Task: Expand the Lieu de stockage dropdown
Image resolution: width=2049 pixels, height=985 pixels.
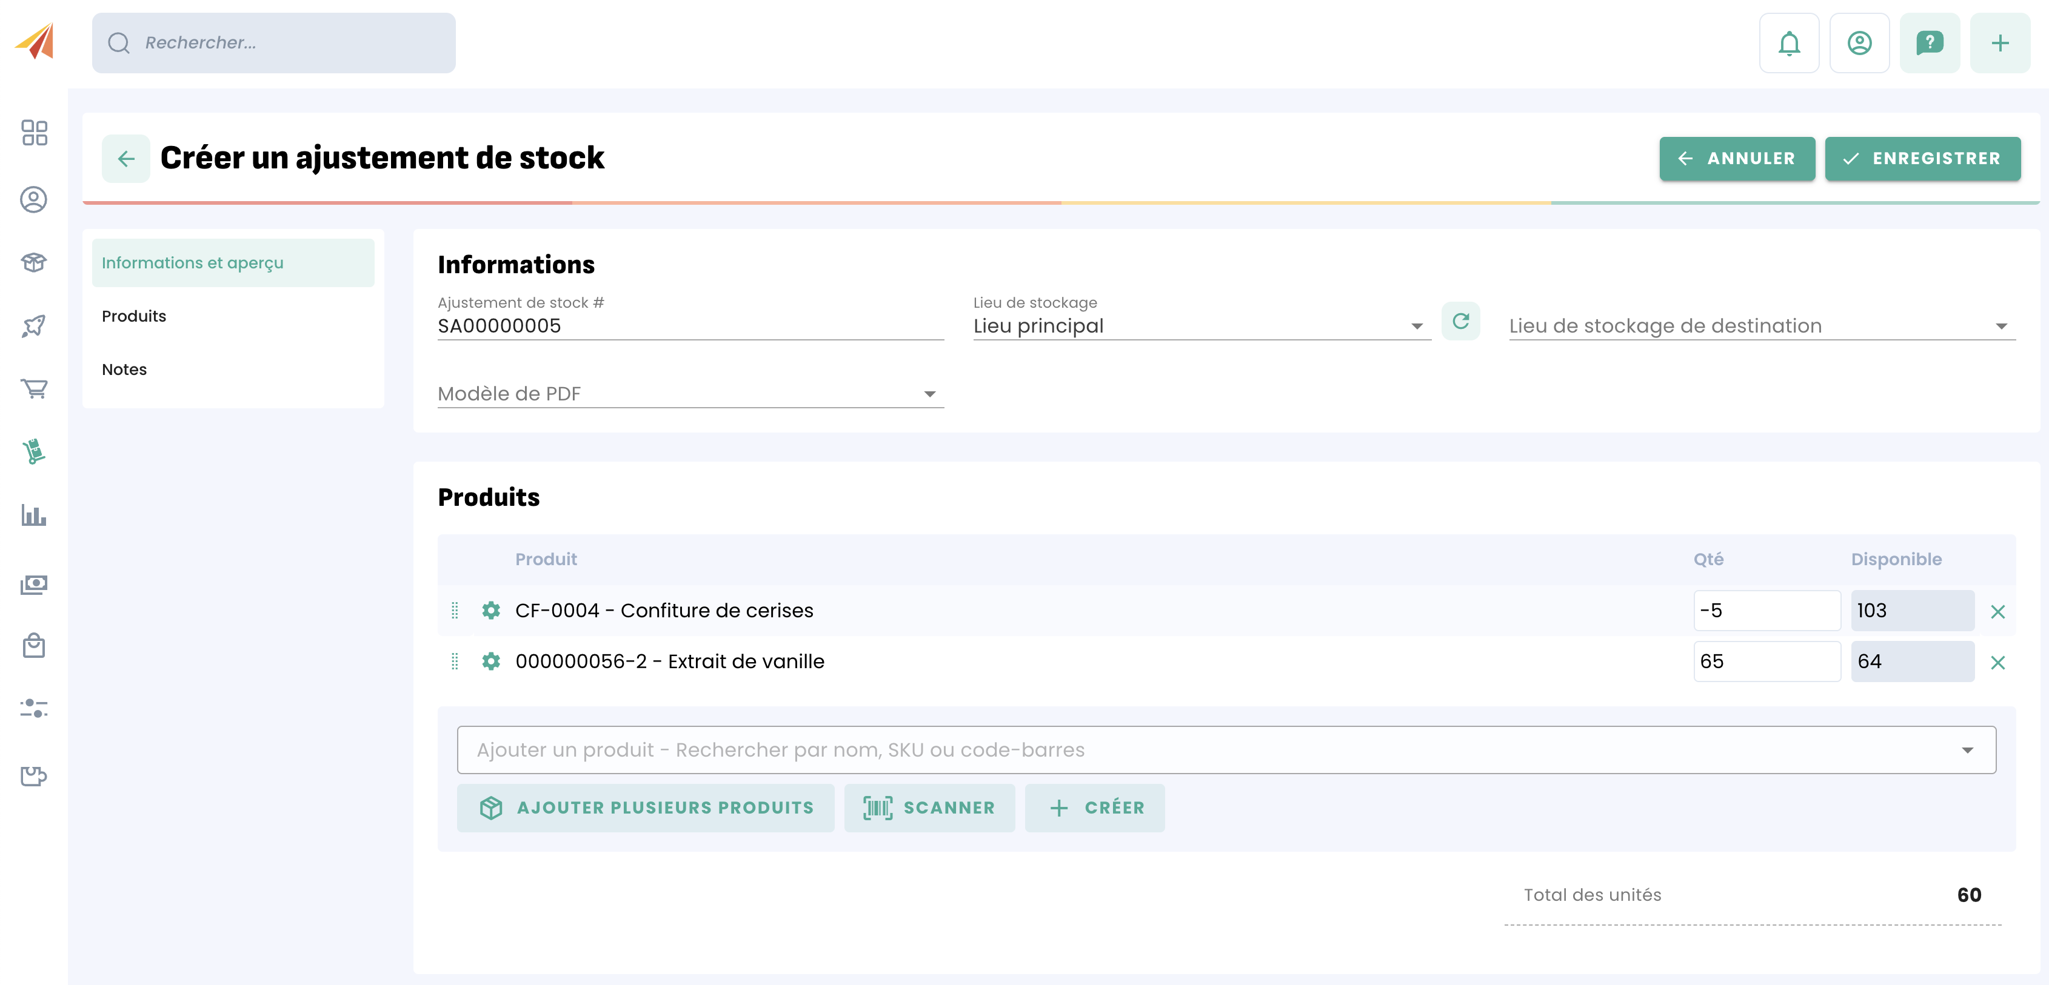Action: (x=1417, y=326)
